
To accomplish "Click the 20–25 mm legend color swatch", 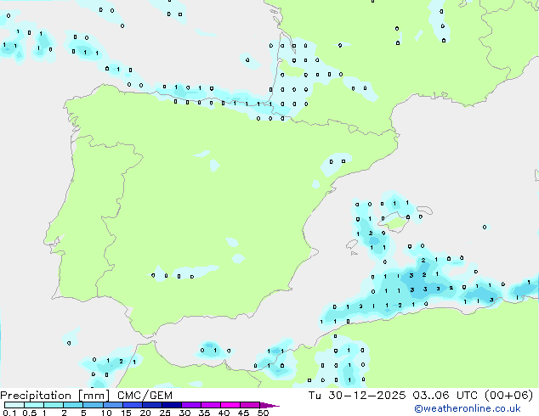I will point(152,405).
